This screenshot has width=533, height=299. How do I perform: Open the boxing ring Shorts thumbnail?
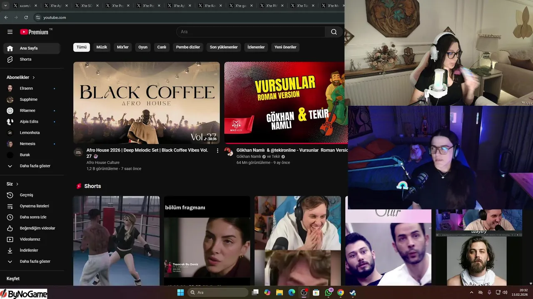tap(117, 241)
